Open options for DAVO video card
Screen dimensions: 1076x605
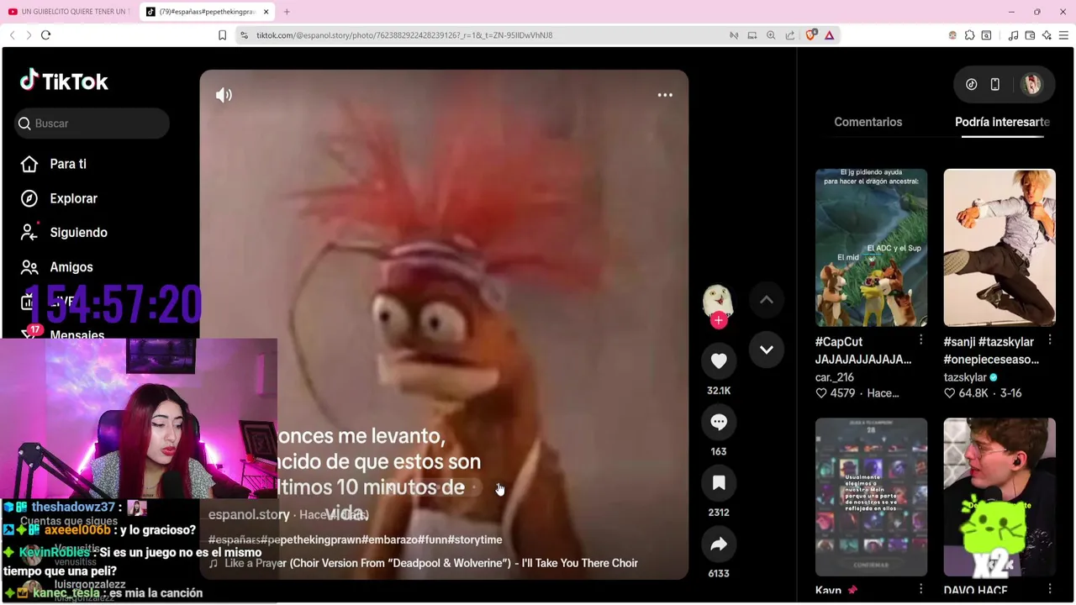point(1050,590)
